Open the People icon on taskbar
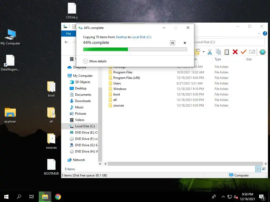The width and height of the screenshot is (270, 202). [x=214, y=197]
